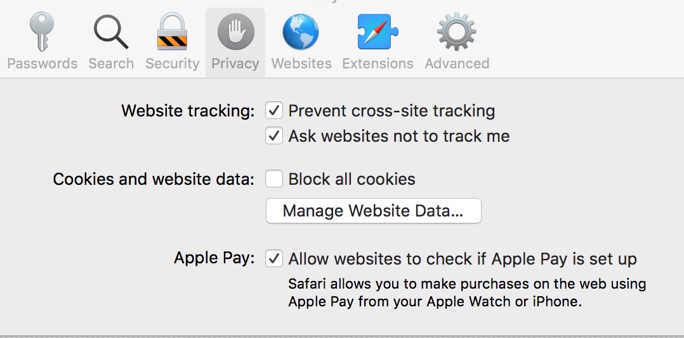Click the 'Allow websites to check if Apple Pay' label text
This screenshot has width=684, height=338.
point(462,259)
